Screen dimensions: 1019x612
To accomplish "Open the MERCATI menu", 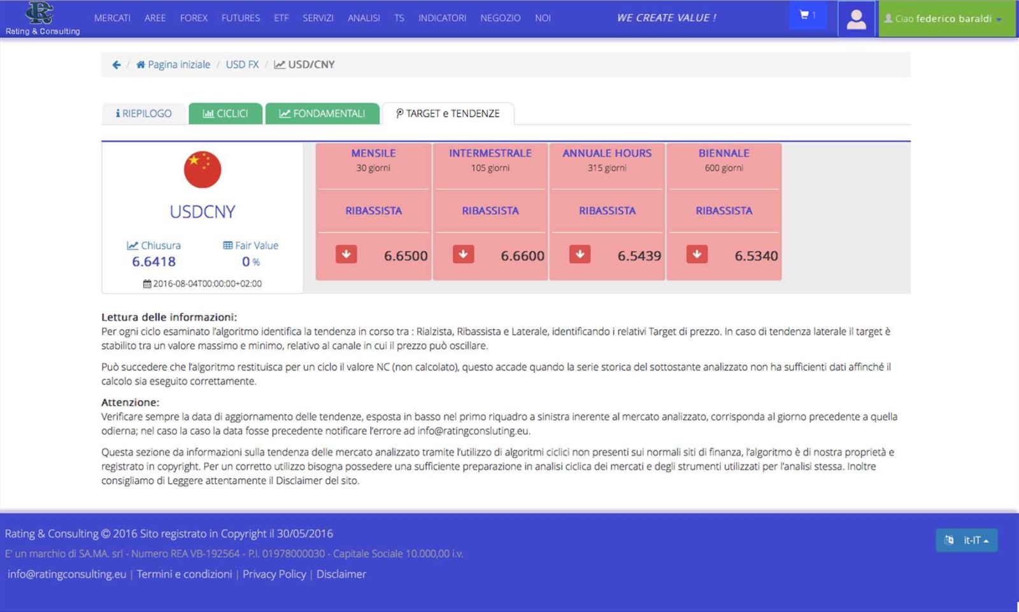I will pos(112,18).
